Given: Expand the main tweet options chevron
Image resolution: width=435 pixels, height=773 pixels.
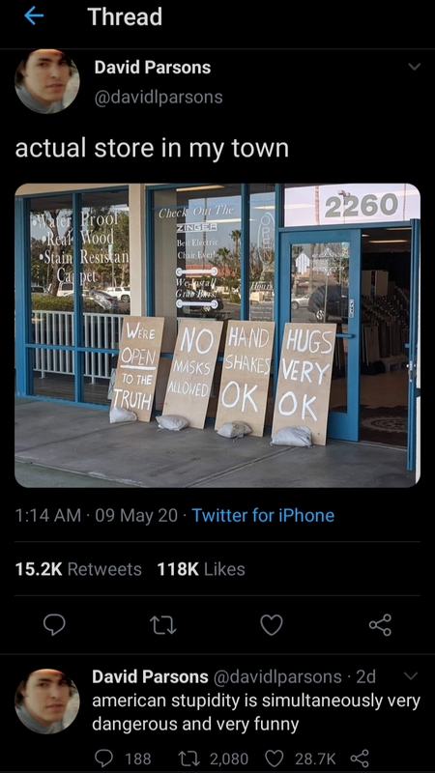Looking at the screenshot, I should click(x=415, y=67).
